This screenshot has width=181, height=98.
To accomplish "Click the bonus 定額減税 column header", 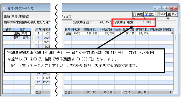I will 142,30.
